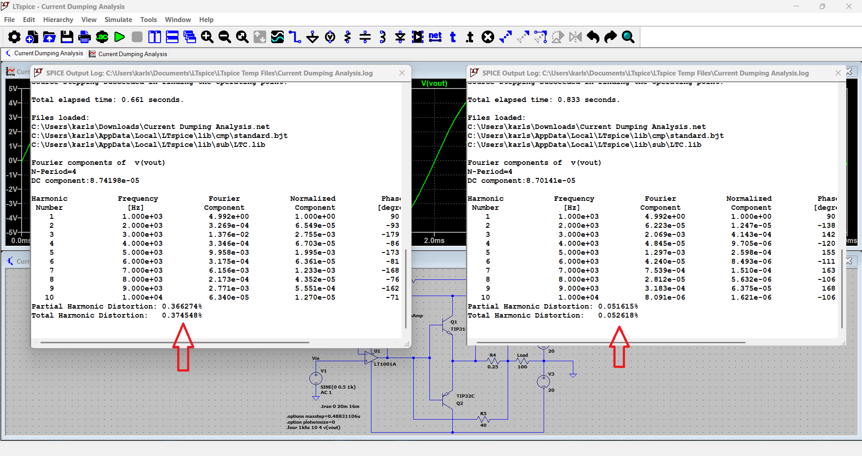
Task: Pick visible traces with the waveform icon
Action: 277,37
